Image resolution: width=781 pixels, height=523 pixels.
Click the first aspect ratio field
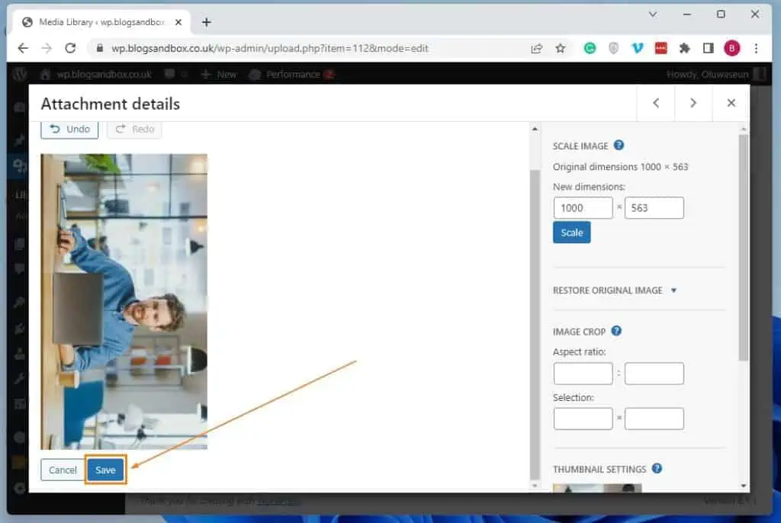click(x=583, y=374)
